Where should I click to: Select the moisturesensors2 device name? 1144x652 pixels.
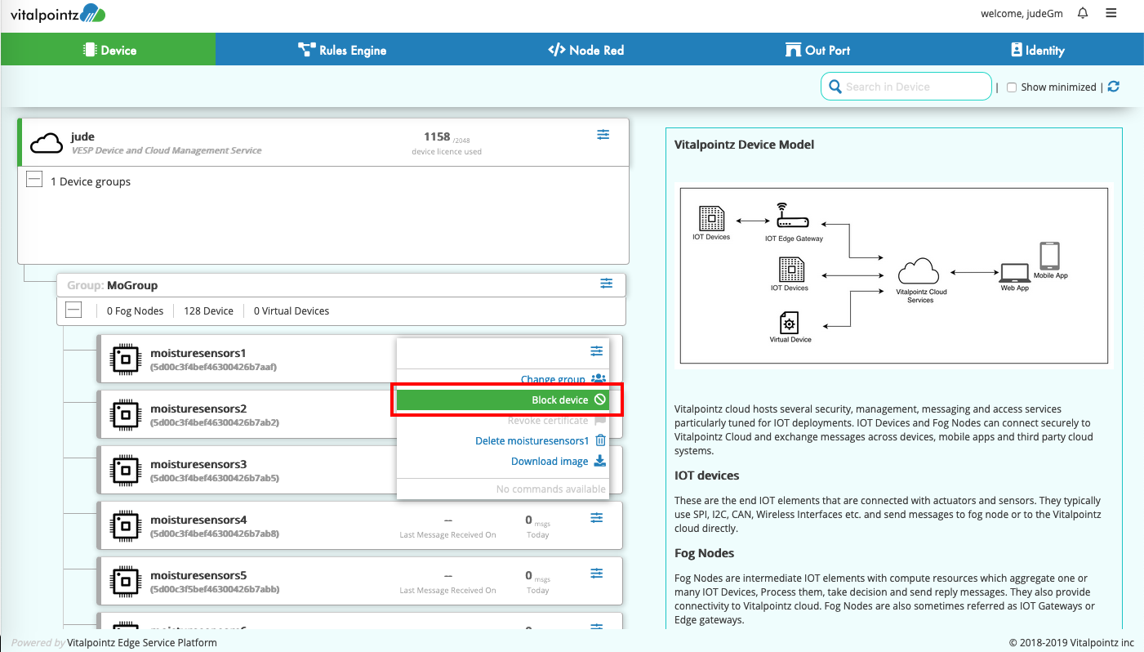point(198,409)
